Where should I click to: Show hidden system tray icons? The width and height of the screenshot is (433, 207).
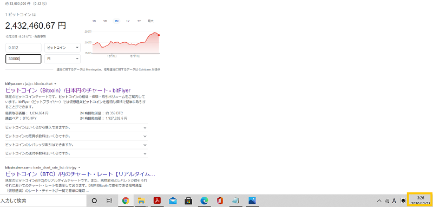pyautogui.click(x=379, y=200)
